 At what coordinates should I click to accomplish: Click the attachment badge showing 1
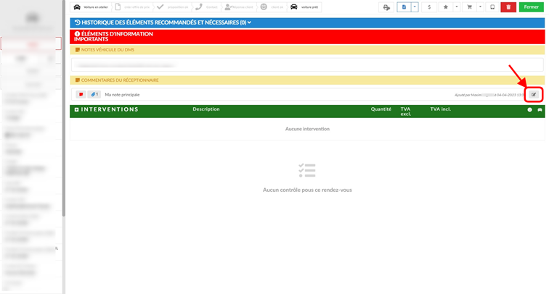point(94,95)
